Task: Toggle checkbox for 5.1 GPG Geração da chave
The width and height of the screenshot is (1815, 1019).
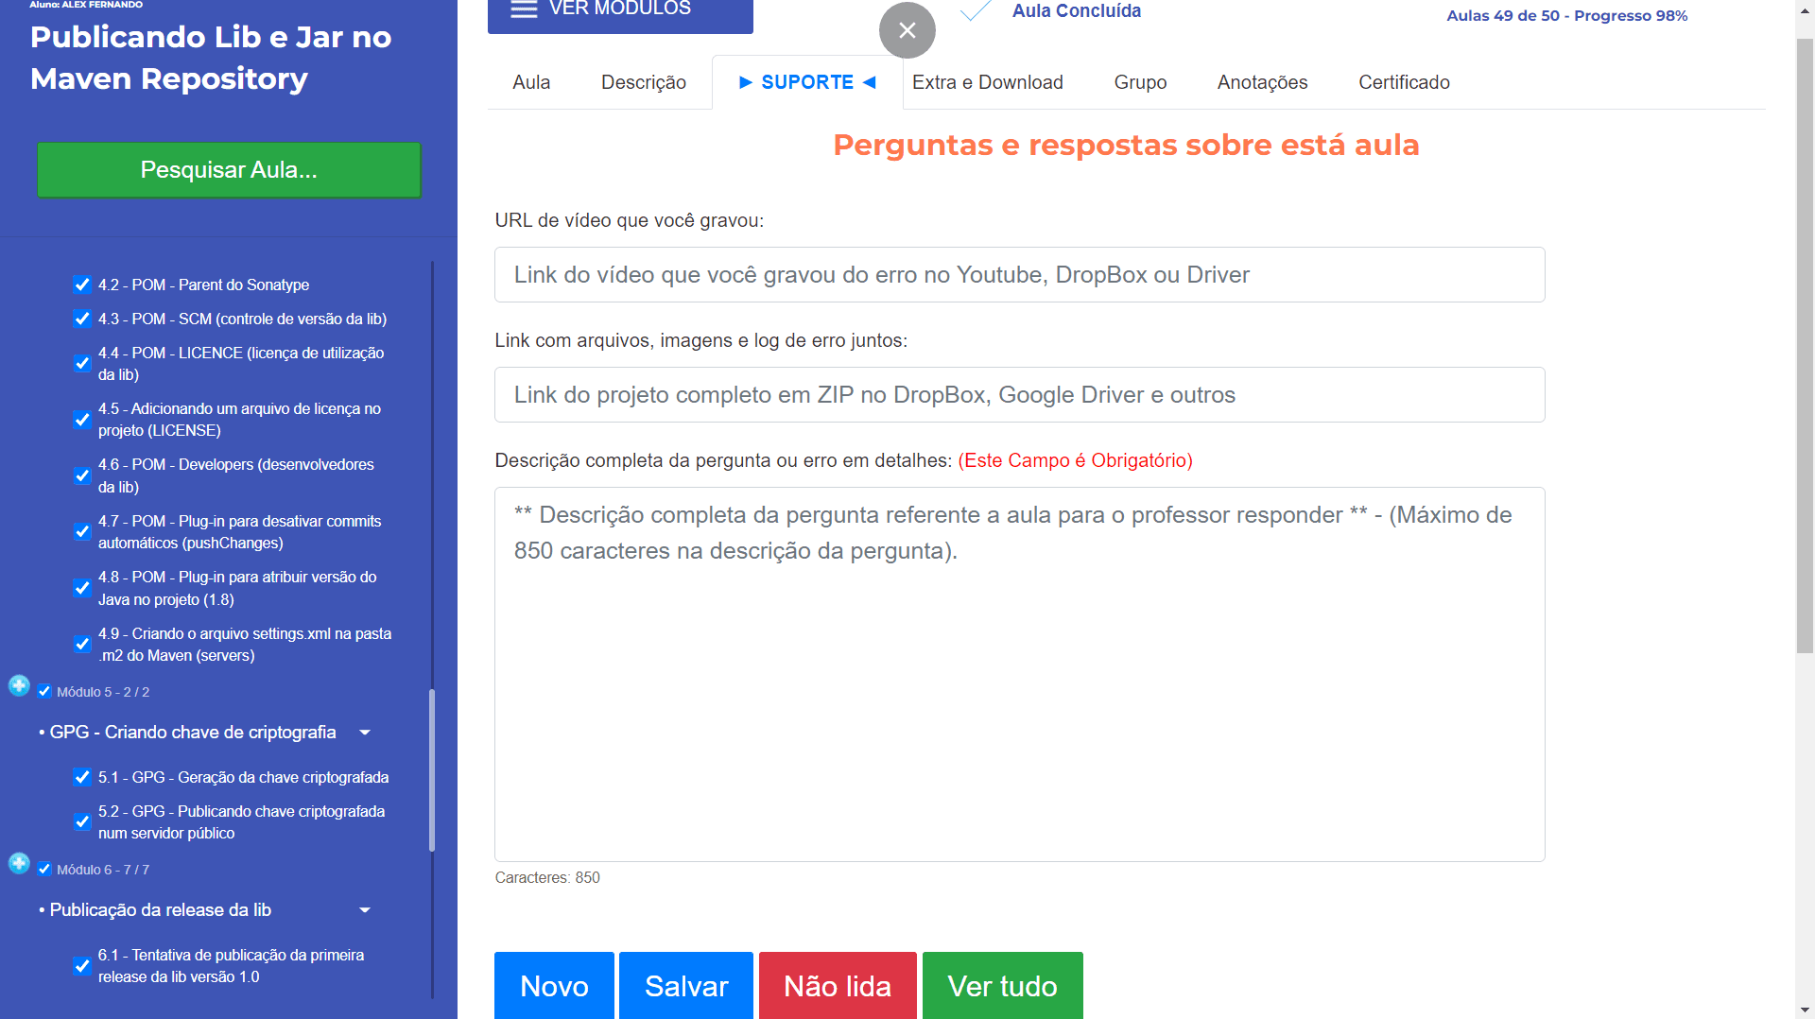Action: pos(82,777)
